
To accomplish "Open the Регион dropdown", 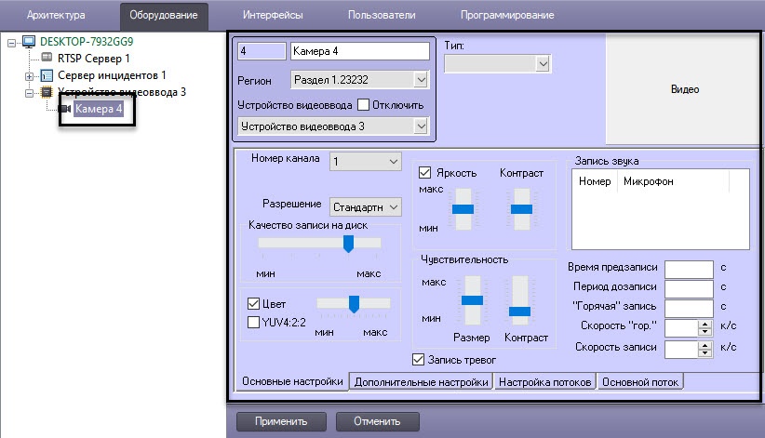I will click(420, 80).
